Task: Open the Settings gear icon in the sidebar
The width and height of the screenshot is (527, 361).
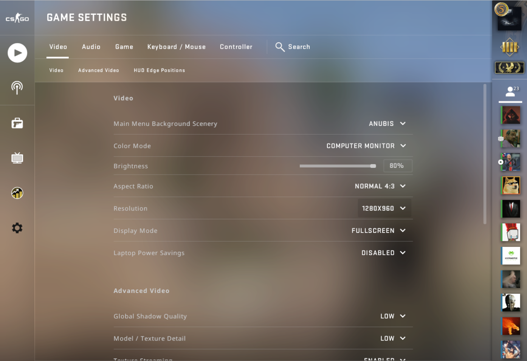Action: tap(17, 228)
